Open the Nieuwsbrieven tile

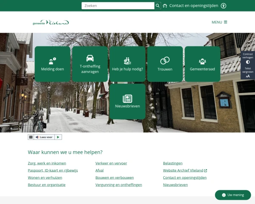(x=127, y=102)
